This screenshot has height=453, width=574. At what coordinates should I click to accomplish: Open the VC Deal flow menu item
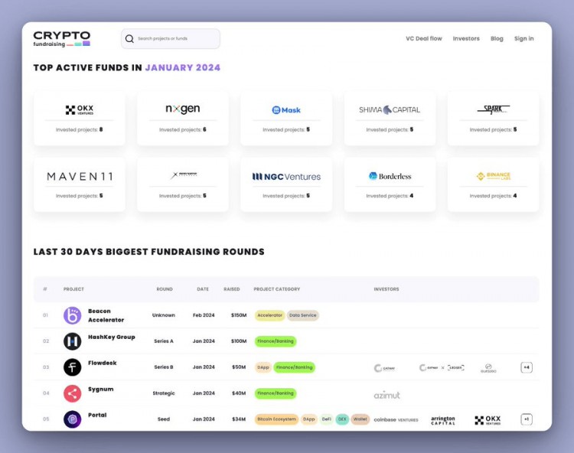pyautogui.click(x=423, y=38)
